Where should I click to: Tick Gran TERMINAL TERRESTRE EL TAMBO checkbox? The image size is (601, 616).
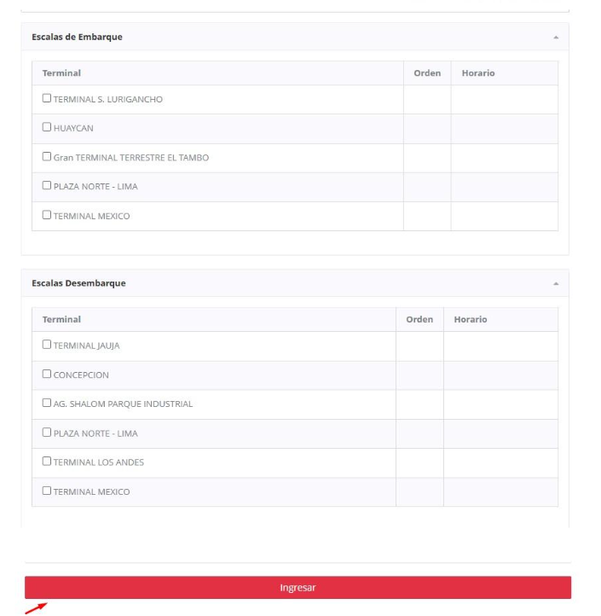pyautogui.click(x=47, y=157)
